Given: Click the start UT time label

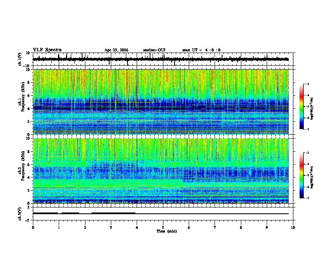Looking at the screenshot, I should [201, 50].
